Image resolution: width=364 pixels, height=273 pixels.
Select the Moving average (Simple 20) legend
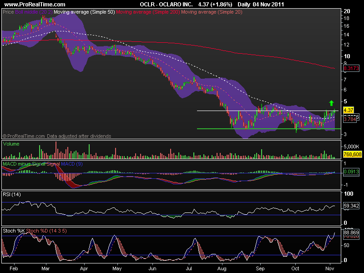212,12
